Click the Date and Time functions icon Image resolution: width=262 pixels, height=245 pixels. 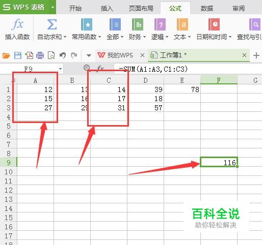point(214,24)
